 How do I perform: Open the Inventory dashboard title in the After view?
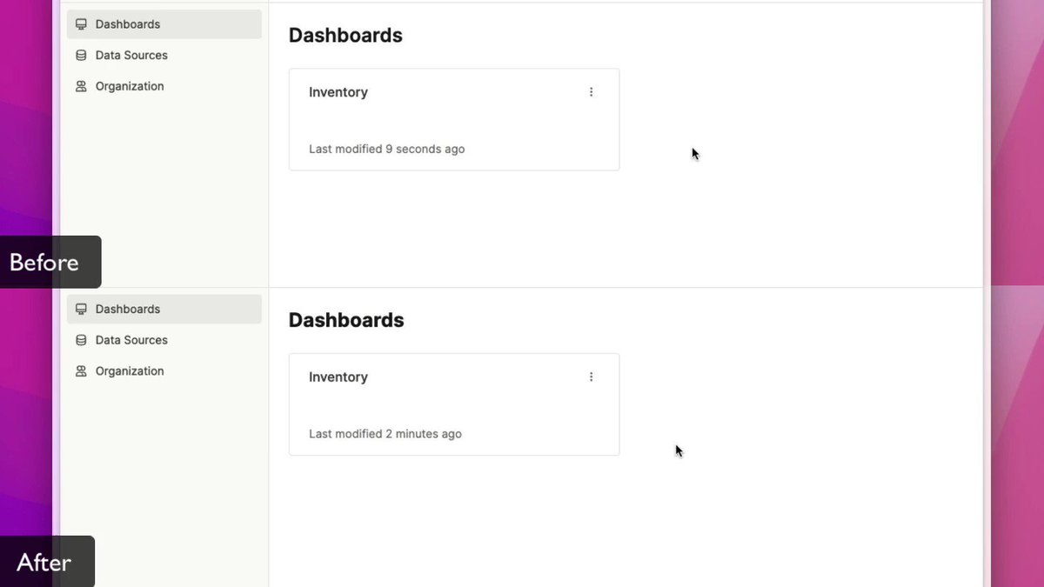tap(338, 377)
